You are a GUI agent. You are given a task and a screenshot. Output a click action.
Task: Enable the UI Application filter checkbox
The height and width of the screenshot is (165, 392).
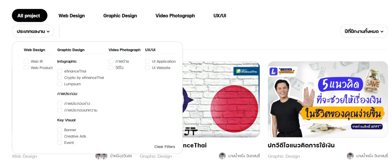click(x=147, y=61)
